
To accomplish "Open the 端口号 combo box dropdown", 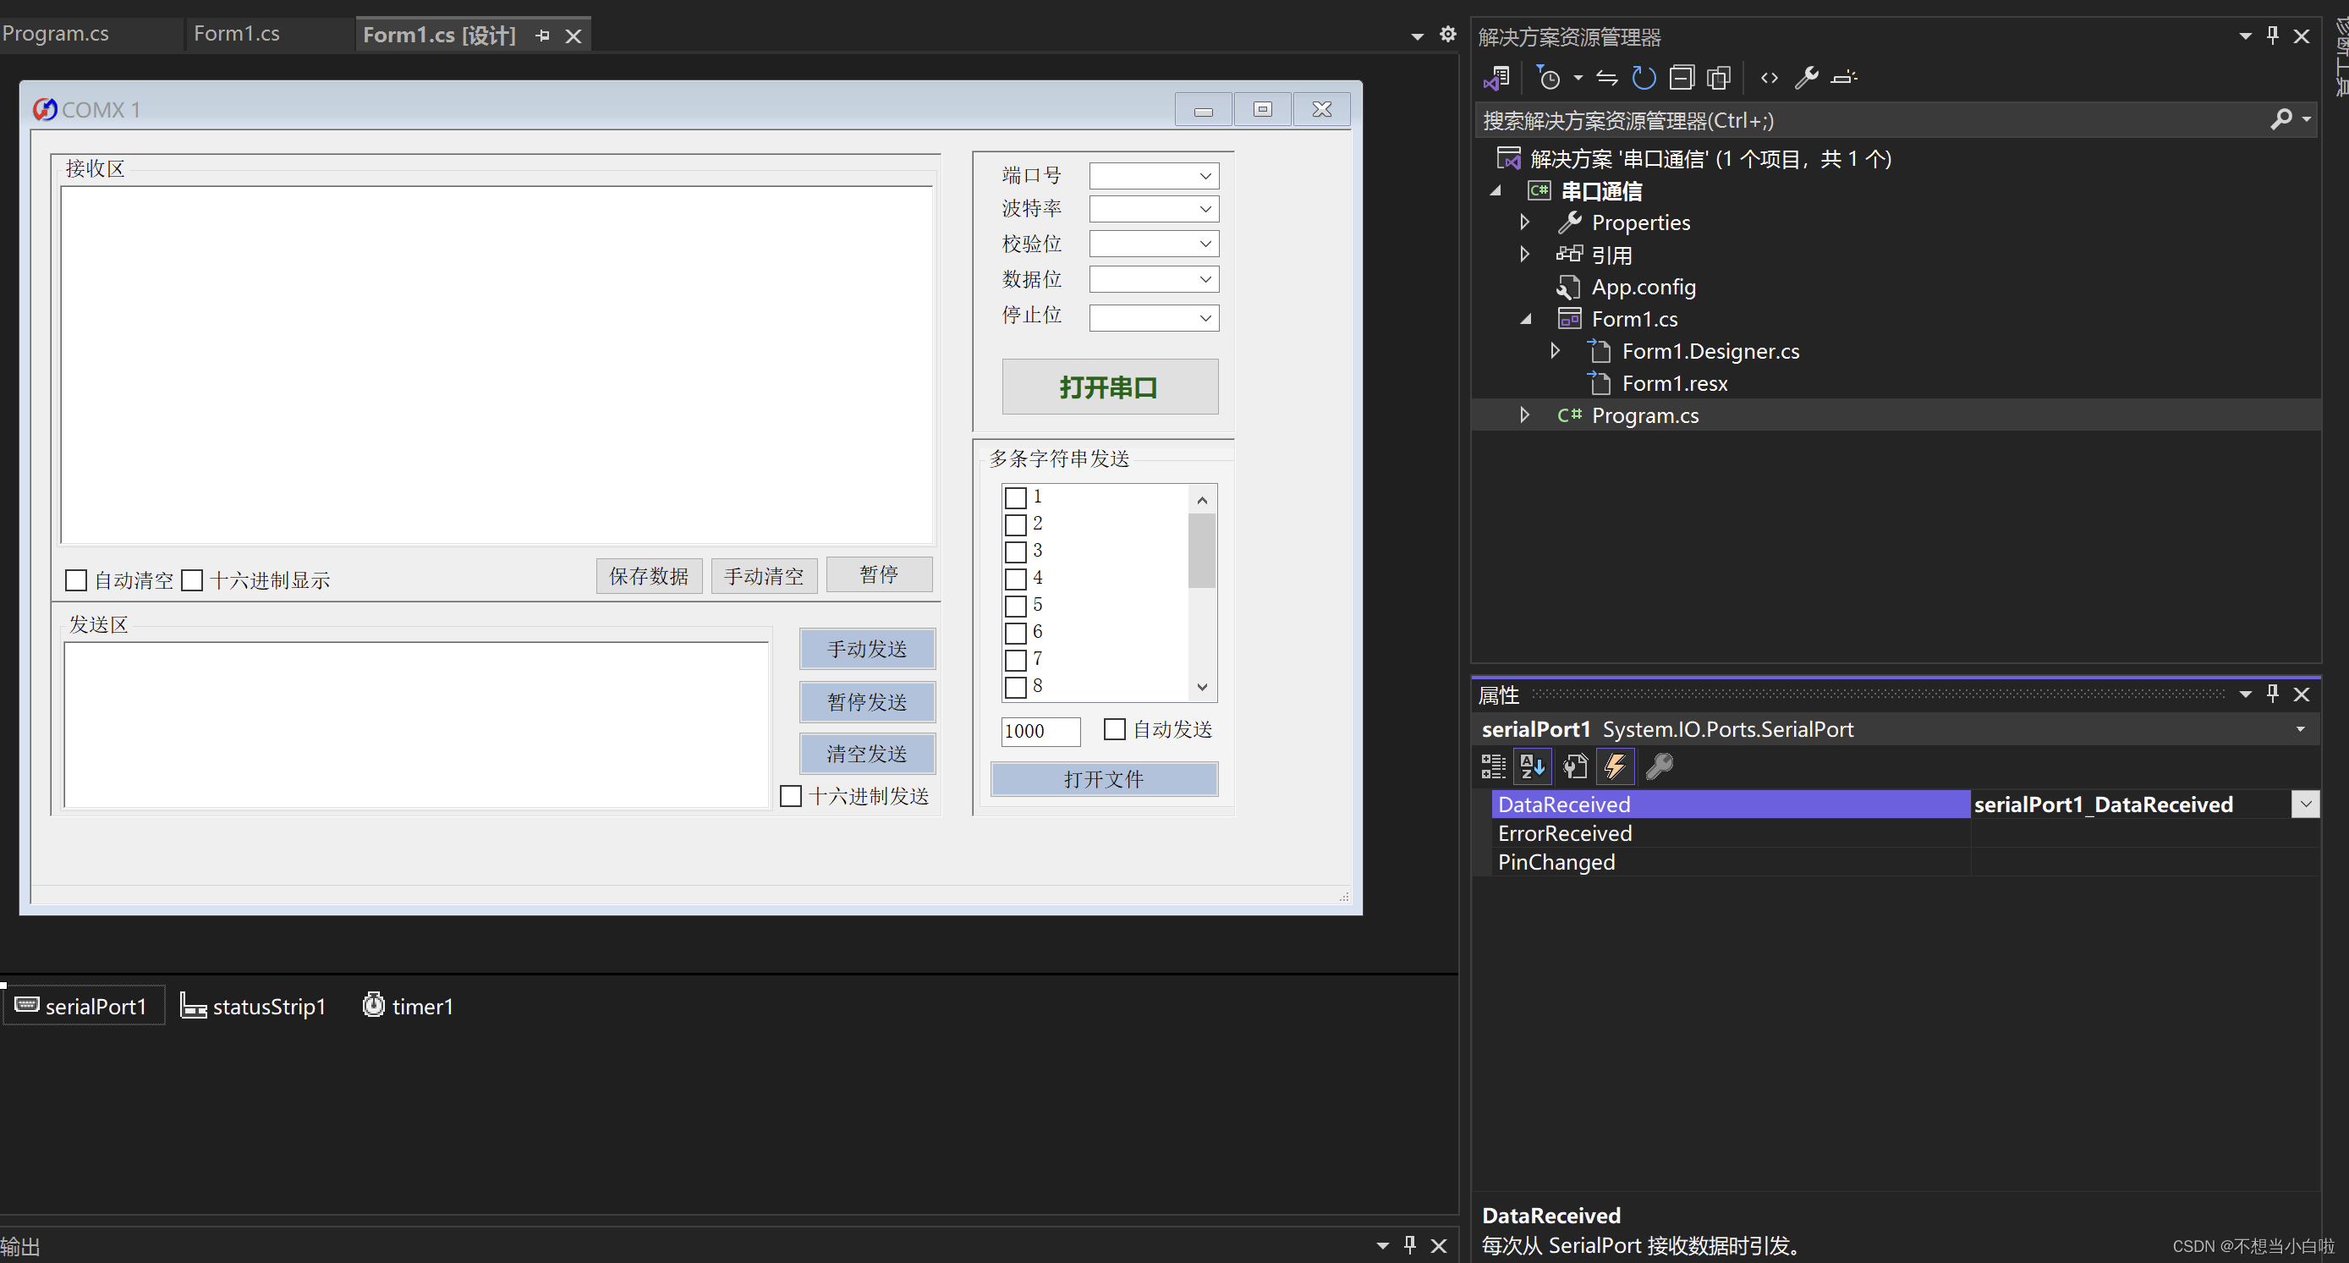I will (x=1205, y=176).
